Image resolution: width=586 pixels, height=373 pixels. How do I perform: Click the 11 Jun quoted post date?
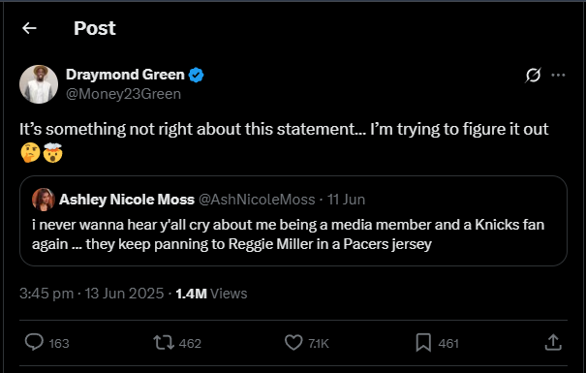tap(346, 200)
